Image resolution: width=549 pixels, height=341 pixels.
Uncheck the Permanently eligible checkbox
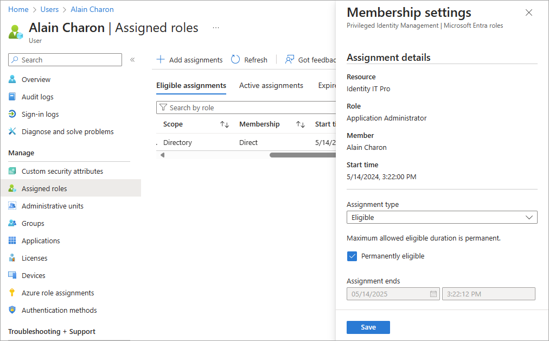click(x=353, y=256)
